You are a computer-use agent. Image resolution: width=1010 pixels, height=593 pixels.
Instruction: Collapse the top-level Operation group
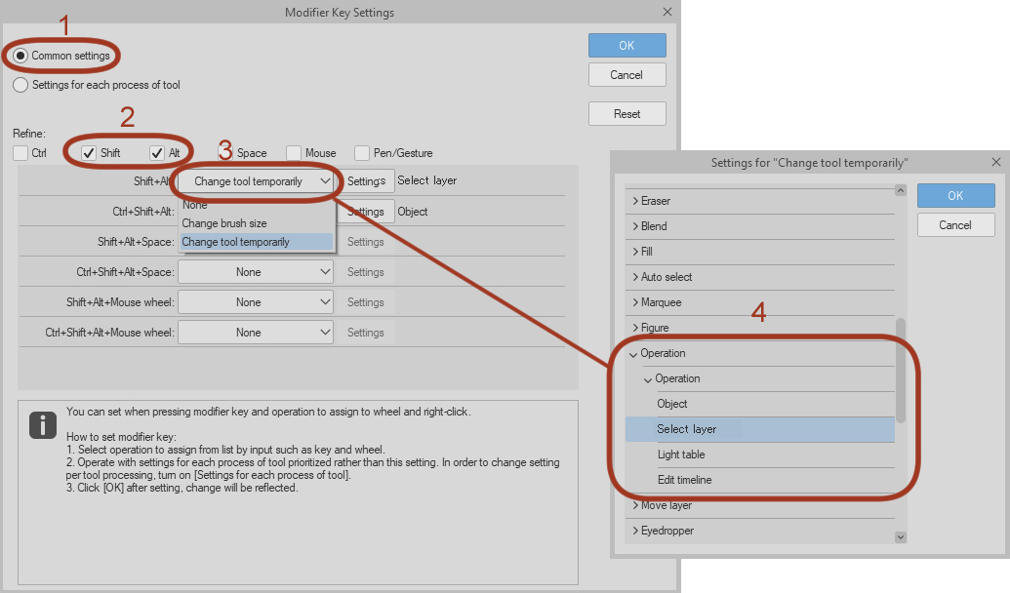point(634,353)
